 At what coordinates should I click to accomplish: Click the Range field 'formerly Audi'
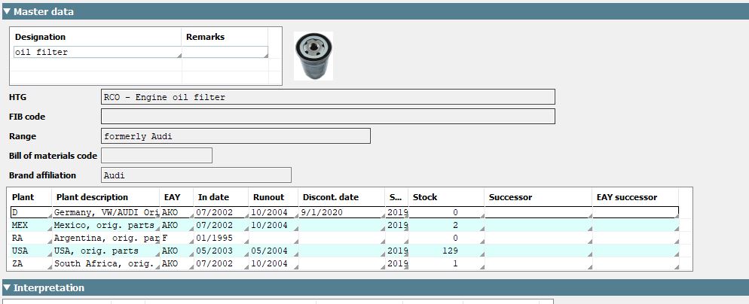click(x=235, y=136)
